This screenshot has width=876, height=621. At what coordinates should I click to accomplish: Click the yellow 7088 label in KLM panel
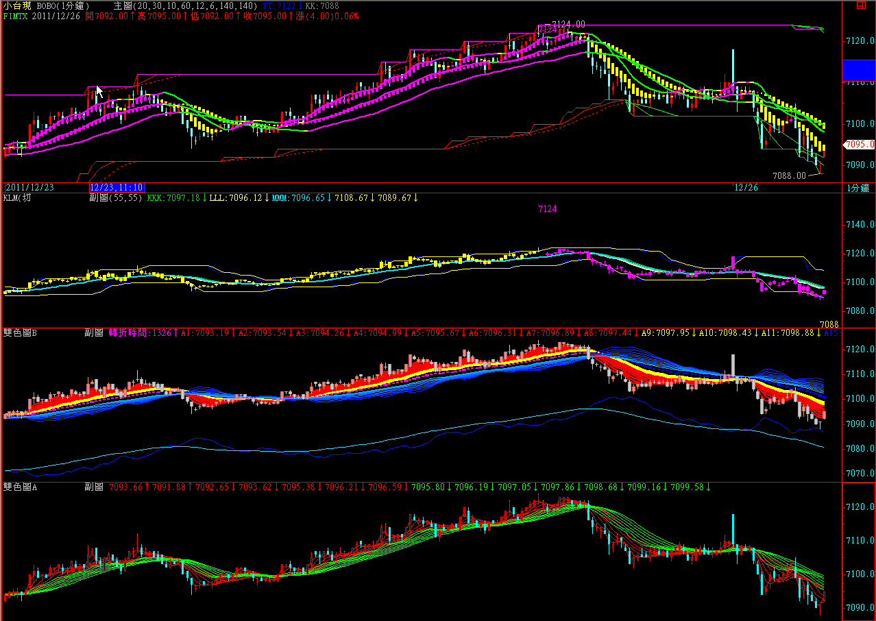click(x=829, y=324)
